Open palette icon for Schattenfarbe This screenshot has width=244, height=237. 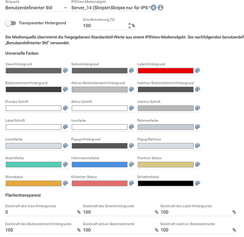(x=197, y=183)
